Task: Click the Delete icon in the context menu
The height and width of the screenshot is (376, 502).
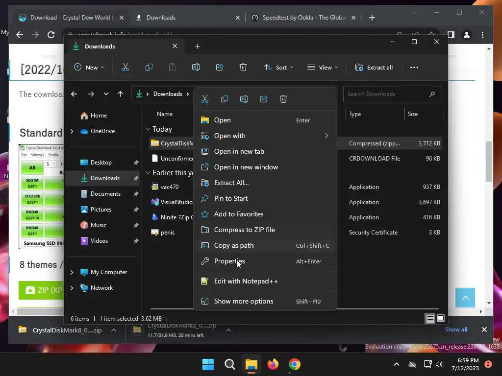Action: tap(283, 99)
